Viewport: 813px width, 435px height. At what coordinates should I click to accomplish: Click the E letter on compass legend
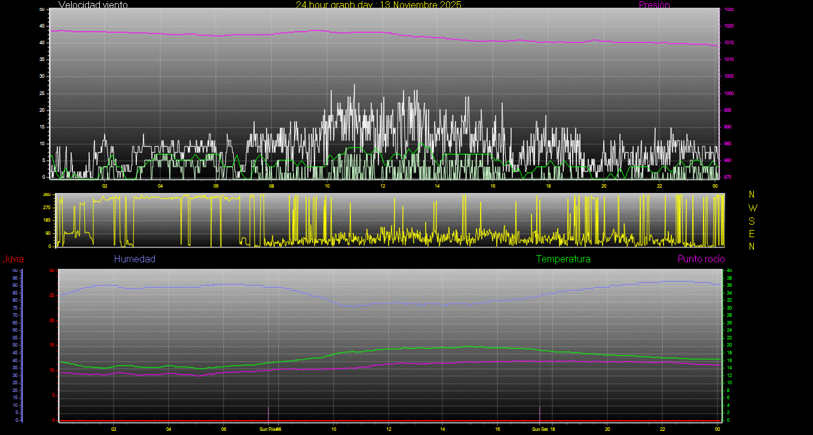(x=752, y=234)
